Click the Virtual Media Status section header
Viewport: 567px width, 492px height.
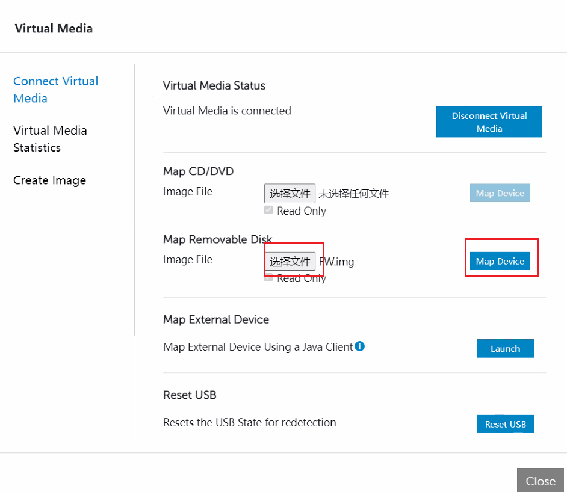(214, 85)
